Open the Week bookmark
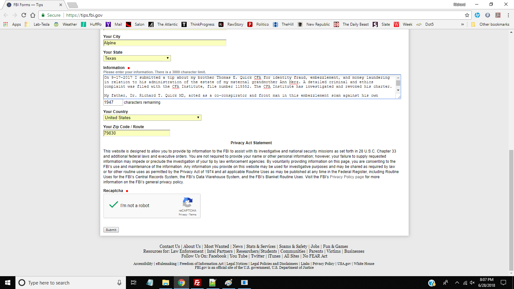The image size is (514, 289). [403, 24]
